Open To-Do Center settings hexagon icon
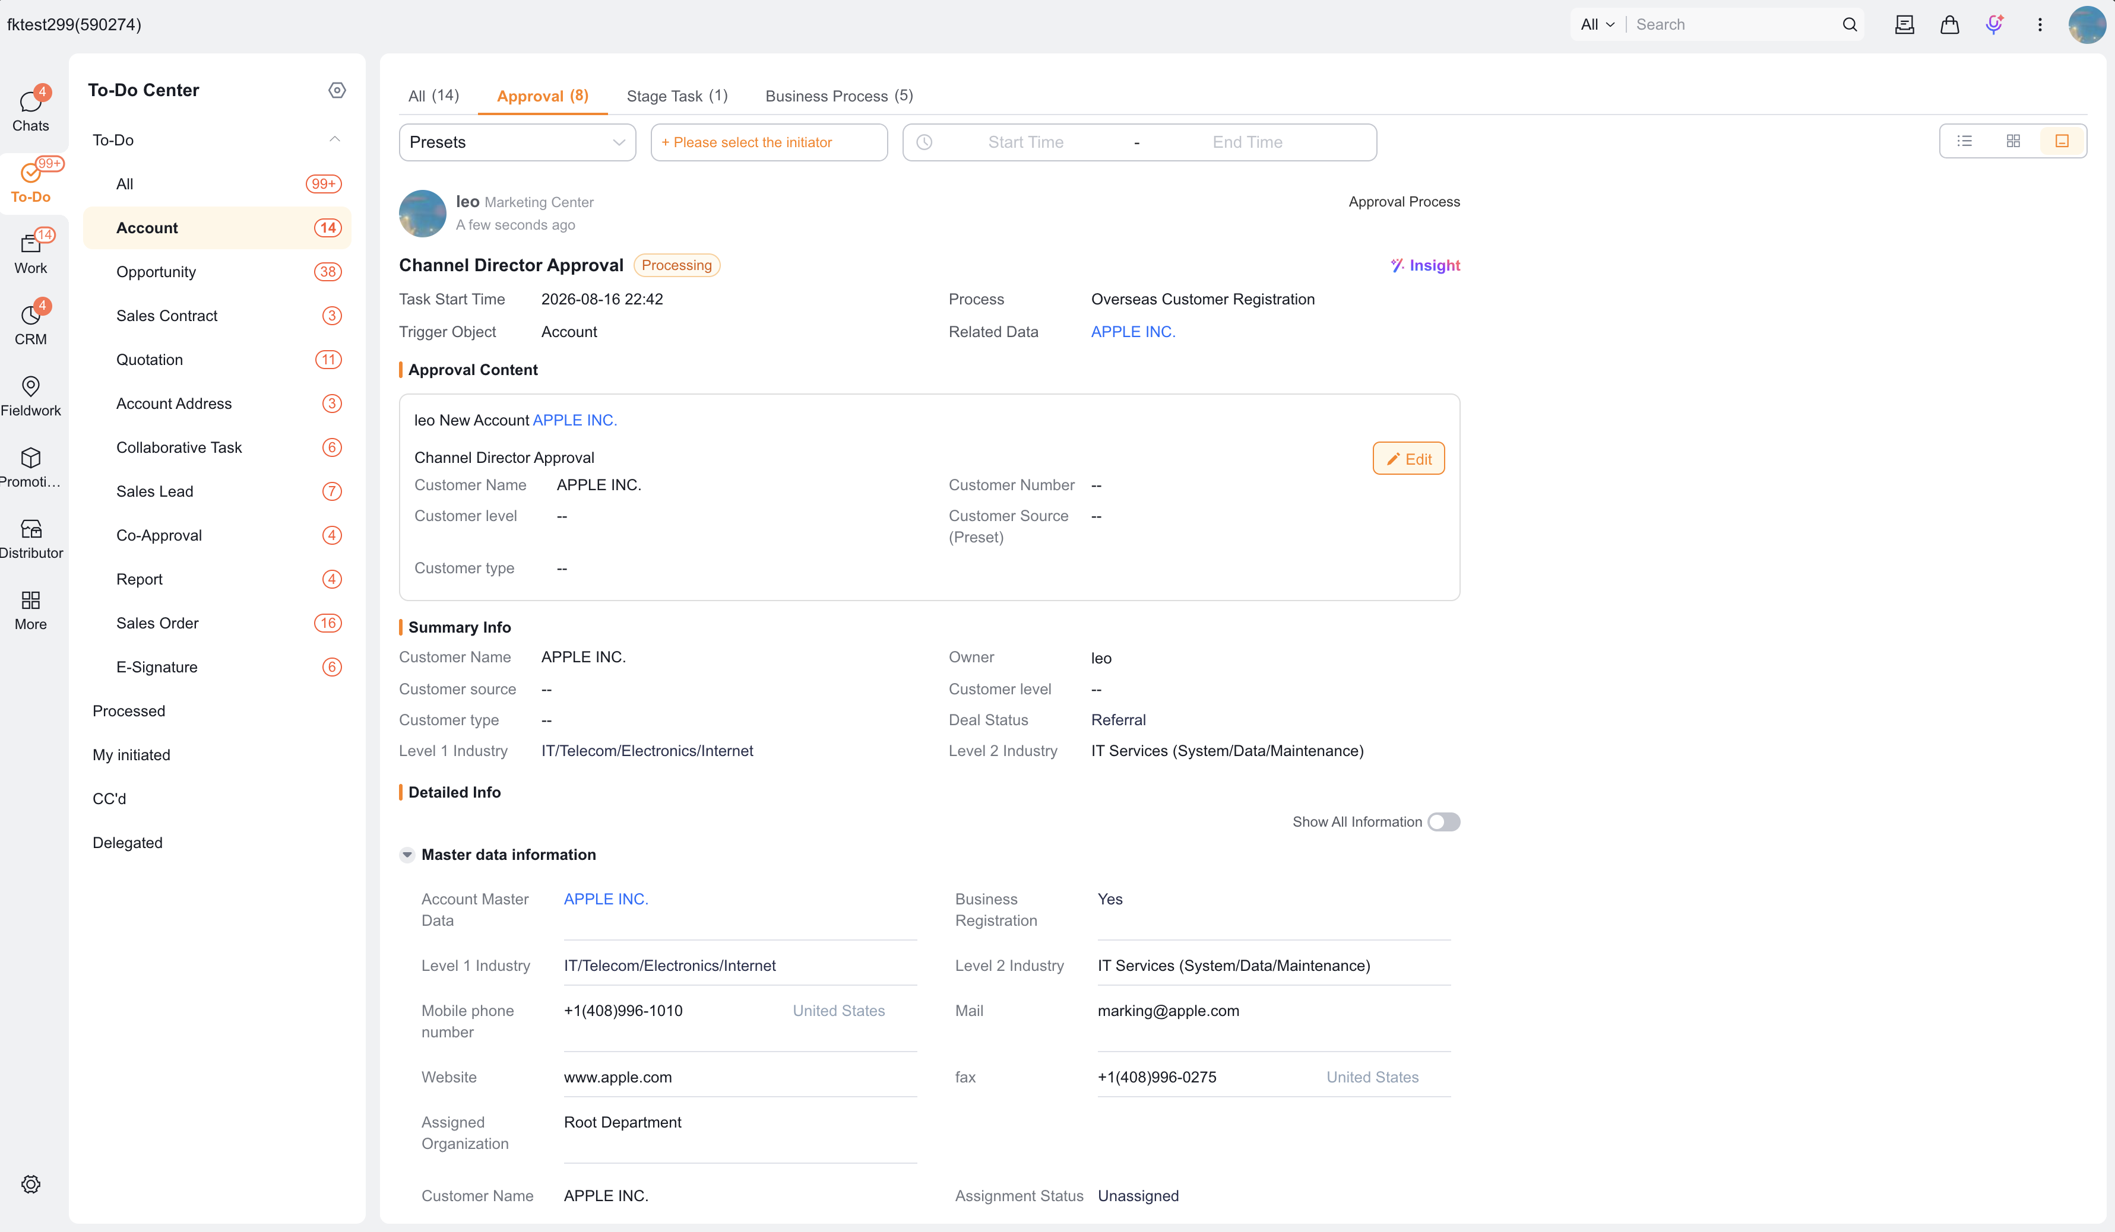Viewport: 2115px width, 1232px height. point(337,90)
